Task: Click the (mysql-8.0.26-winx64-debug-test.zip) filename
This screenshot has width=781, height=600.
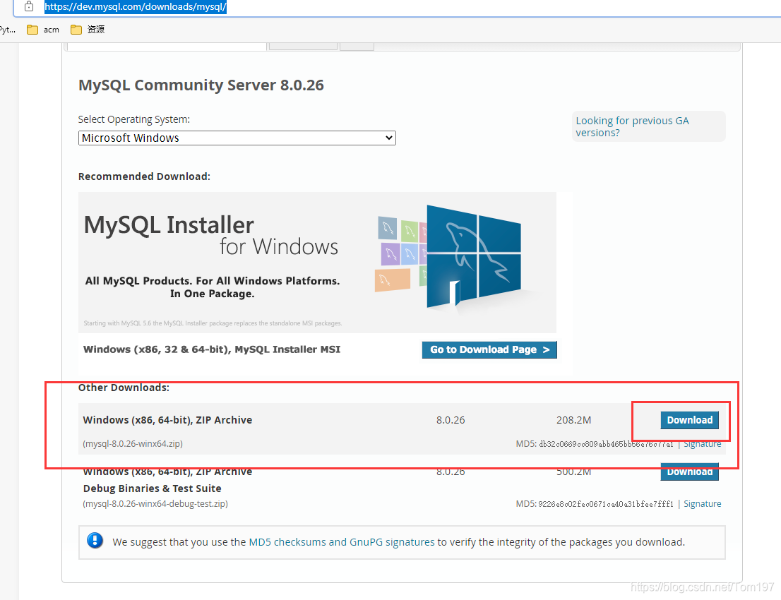Action: pyautogui.click(x=155, y=504)
